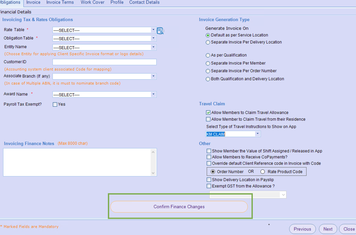Open the Associate Branch dropdown

pyautogui.click(x=104, y=77)
